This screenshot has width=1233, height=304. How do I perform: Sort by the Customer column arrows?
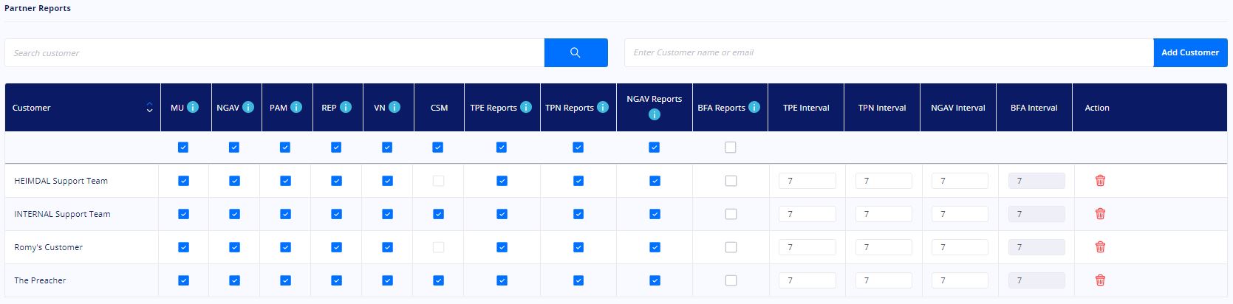point(149,108)
